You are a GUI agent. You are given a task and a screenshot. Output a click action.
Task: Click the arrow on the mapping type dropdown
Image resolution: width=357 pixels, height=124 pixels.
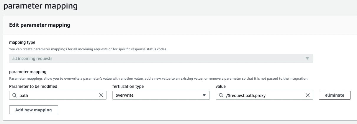(x=307, y=58)
